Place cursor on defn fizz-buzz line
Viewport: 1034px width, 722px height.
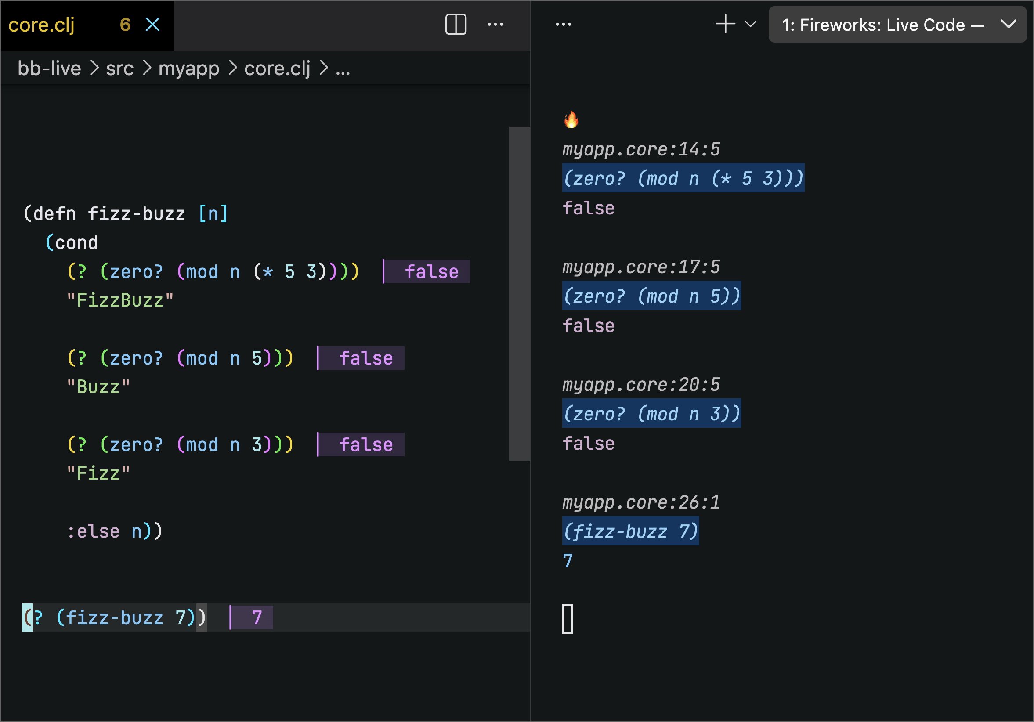click(126, 213)
